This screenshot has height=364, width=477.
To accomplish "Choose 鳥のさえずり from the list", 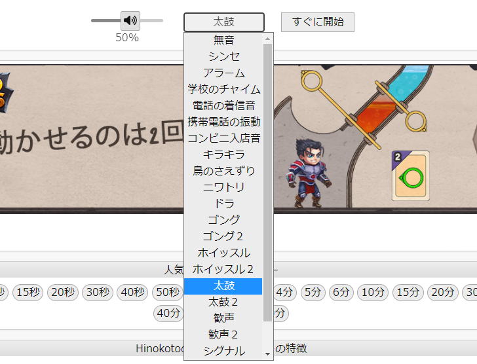I will [223, 171].
